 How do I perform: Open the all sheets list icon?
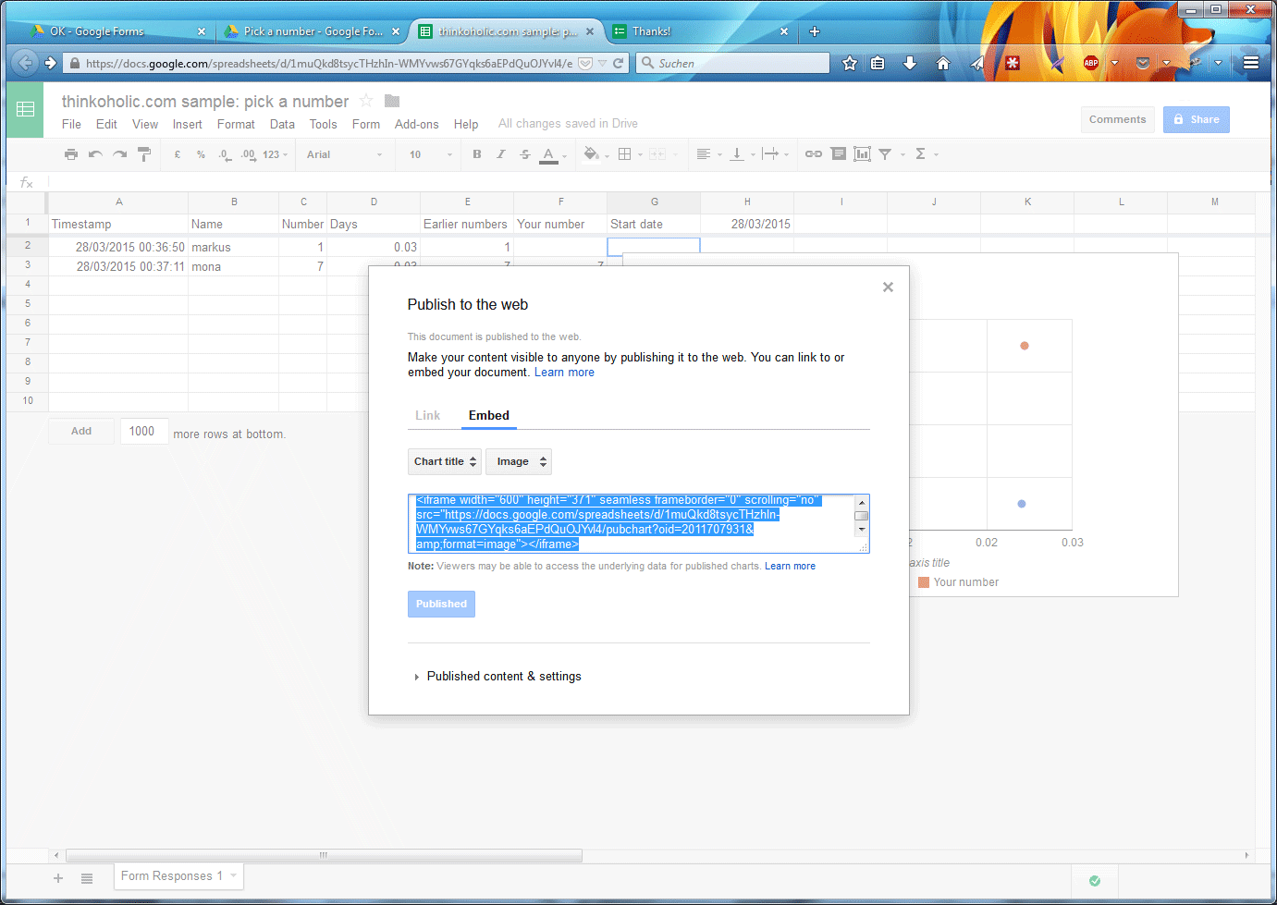point(87,878)
